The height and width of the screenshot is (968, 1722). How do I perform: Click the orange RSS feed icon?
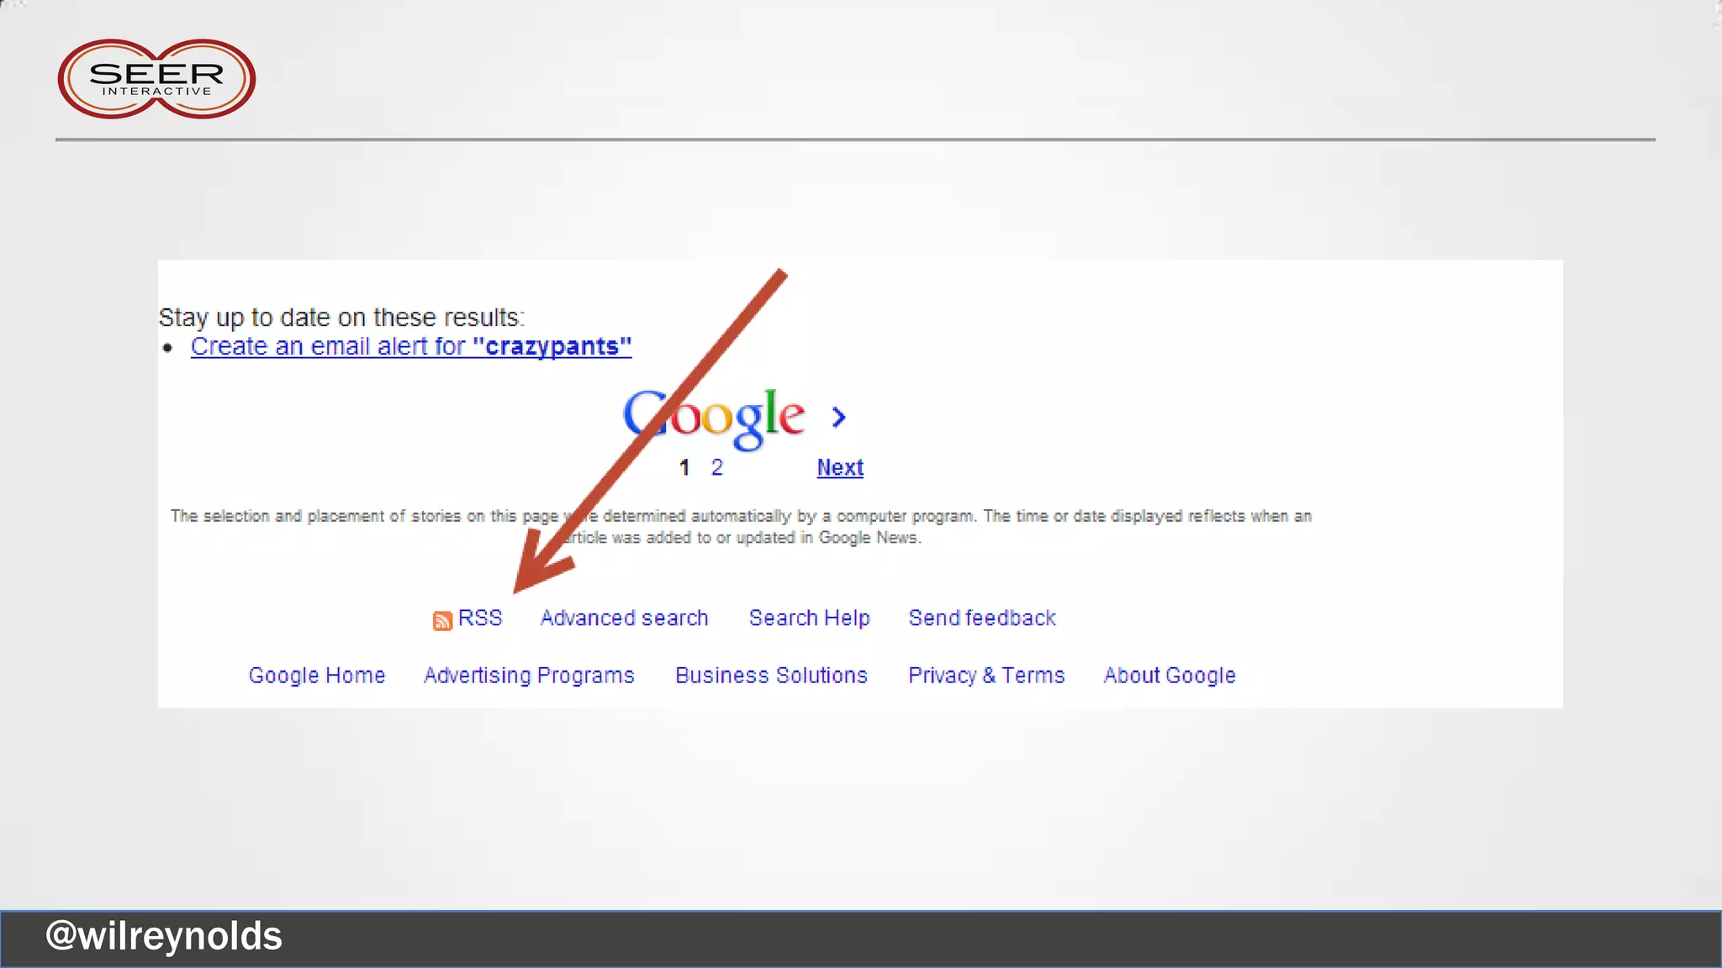pos(442,620)
